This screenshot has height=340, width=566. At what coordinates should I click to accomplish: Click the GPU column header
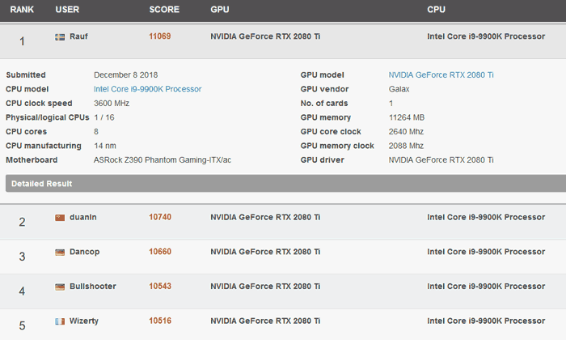[x=220, y=10]
